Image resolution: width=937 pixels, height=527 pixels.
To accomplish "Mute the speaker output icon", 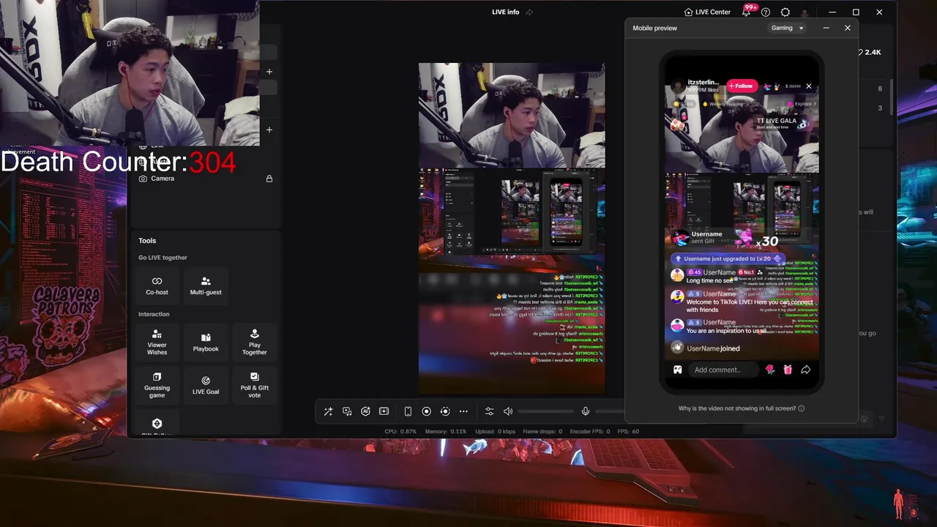I will [508, 411].
